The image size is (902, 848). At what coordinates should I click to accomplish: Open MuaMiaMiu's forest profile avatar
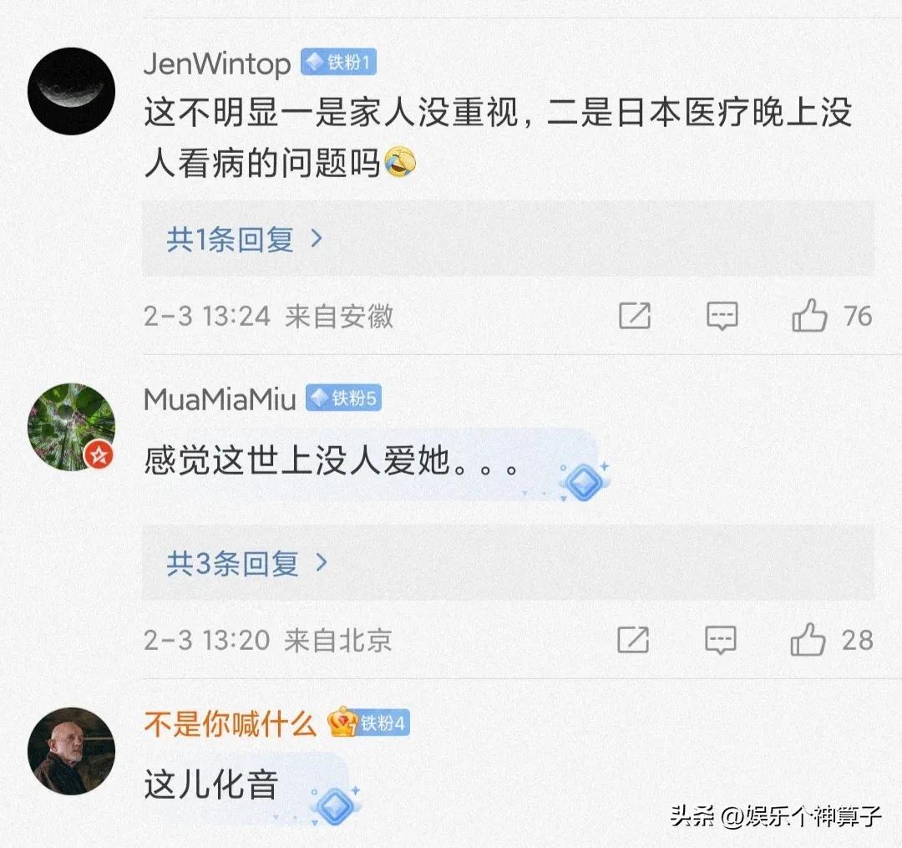coord(71,427)
